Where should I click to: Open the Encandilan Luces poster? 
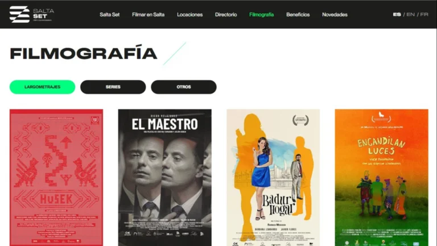[382, 178]
